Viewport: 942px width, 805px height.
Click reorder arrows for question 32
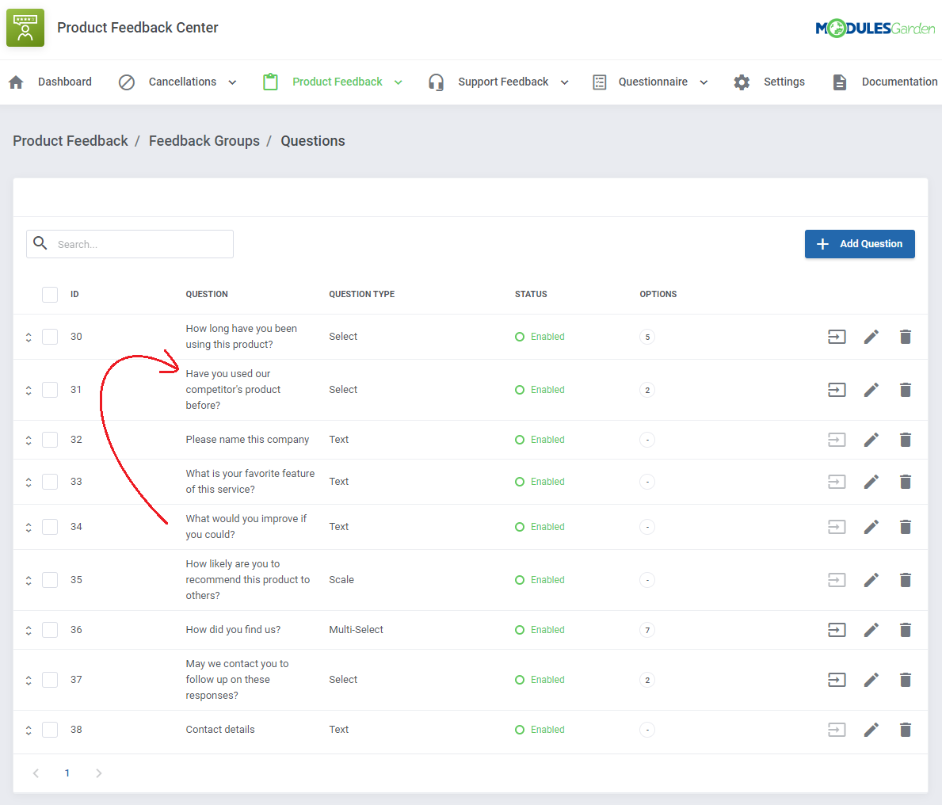coord(29,441)
